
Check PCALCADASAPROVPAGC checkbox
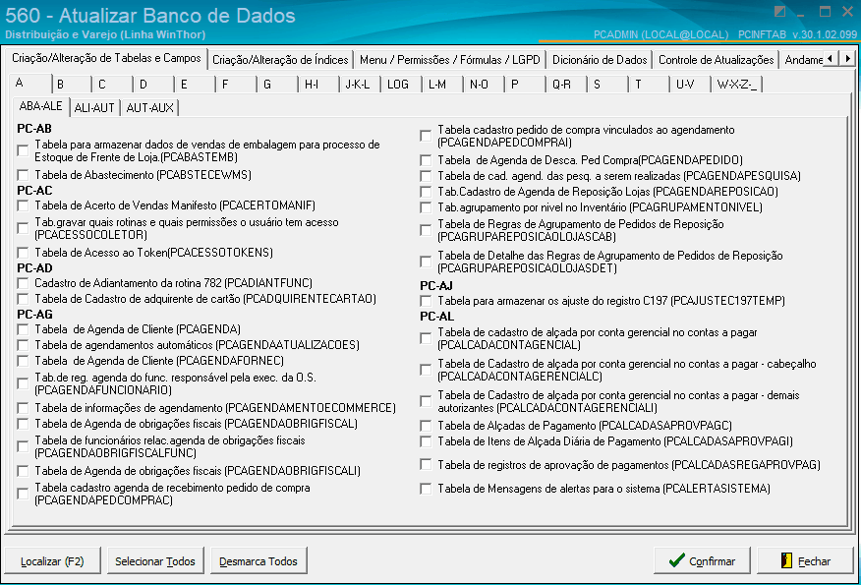pos(426,426)
